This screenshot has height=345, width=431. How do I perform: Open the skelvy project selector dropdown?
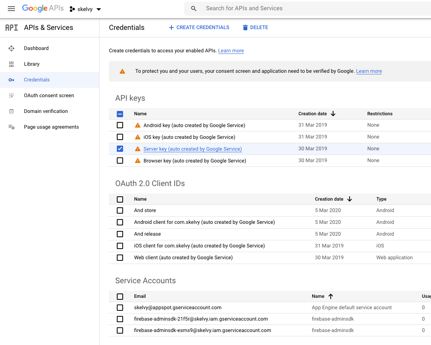click(x=85, y=9)
